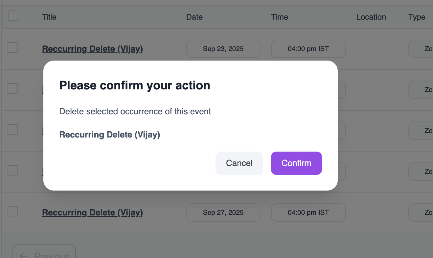
Task: Open the Reccurring Delete (Vijay) event dated Sep 23
Action: click(92, 48)
